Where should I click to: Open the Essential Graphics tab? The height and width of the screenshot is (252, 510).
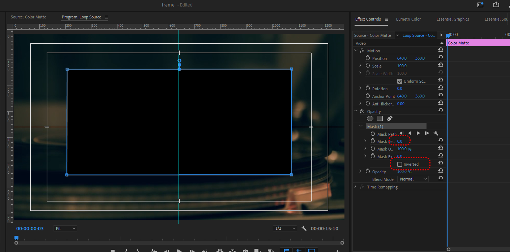(453, 19)
